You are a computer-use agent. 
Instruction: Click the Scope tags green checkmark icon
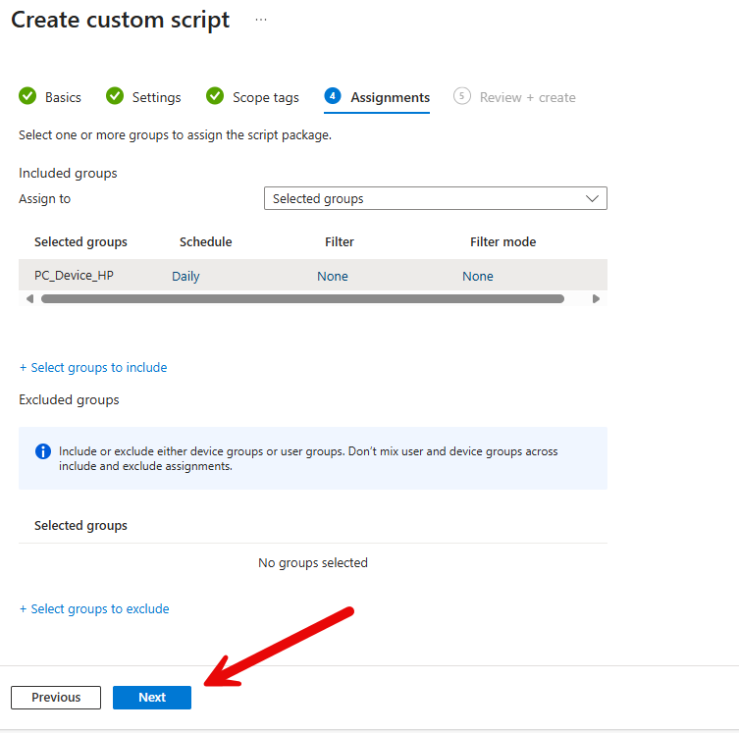[x=215, y=96]
